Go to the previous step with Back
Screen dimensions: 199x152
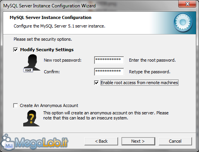coord(101,141)
